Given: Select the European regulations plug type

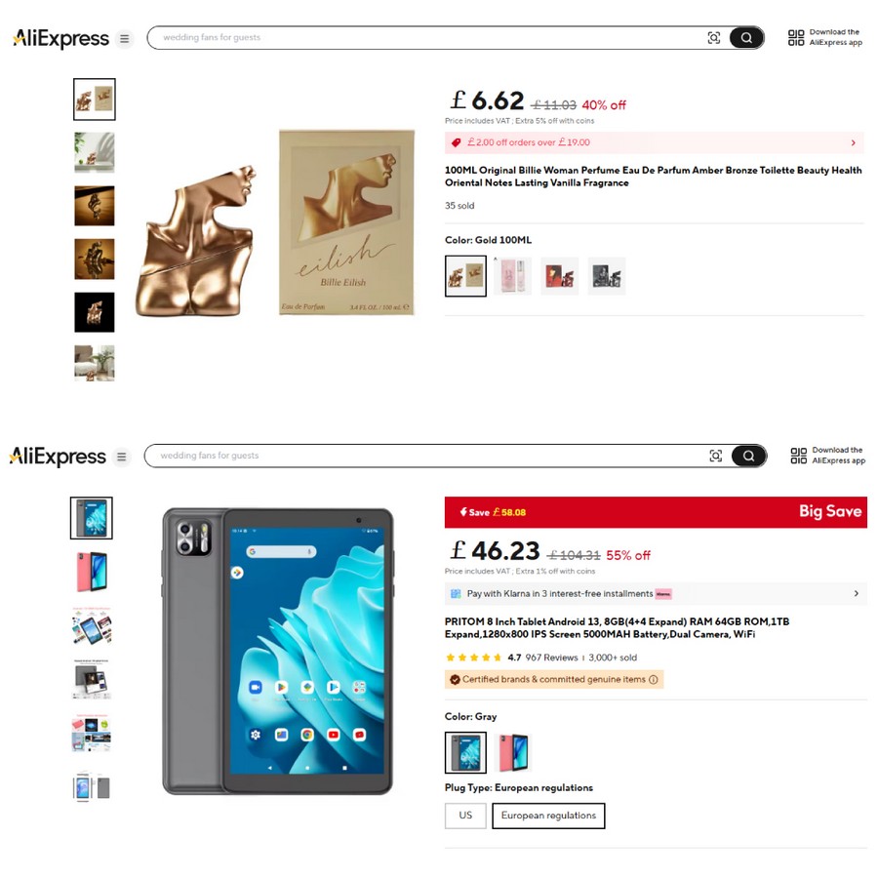Looking at the screenshot, I should point(548,816).
